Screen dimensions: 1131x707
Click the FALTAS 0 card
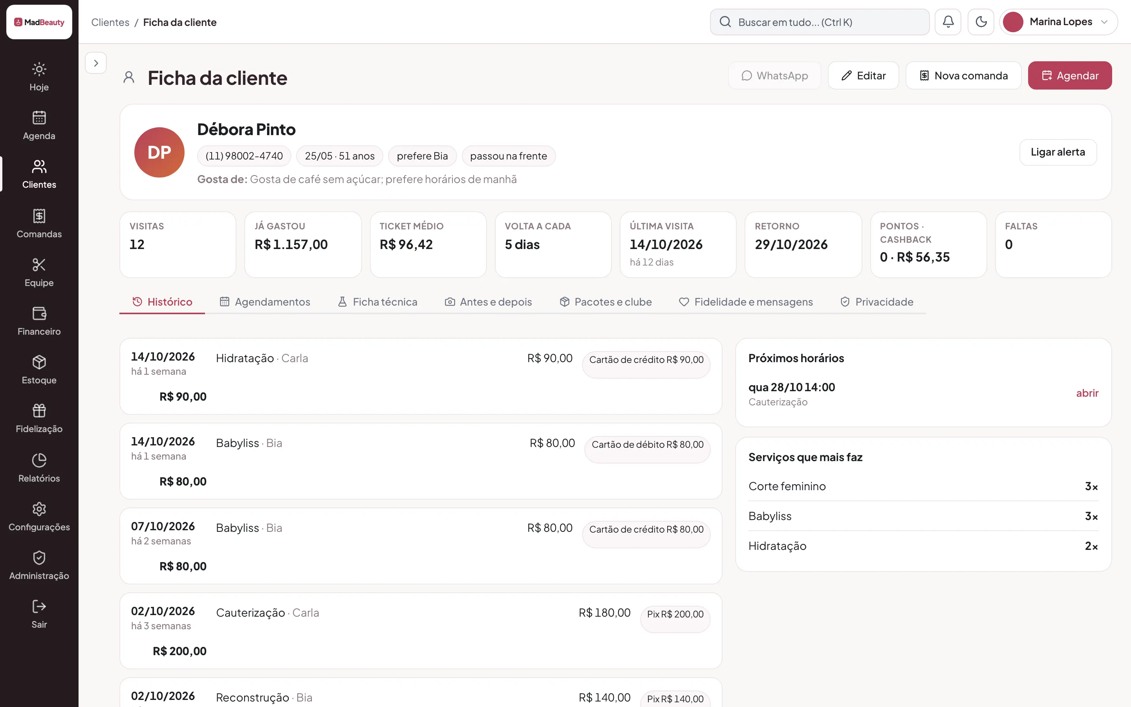(1053, 245)
